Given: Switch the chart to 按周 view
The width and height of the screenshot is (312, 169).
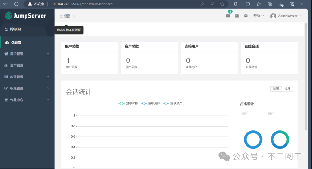Looking at the screenshot, I should 276,89.
